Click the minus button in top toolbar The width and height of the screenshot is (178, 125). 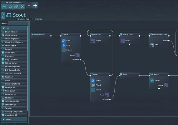coord(29,5)
